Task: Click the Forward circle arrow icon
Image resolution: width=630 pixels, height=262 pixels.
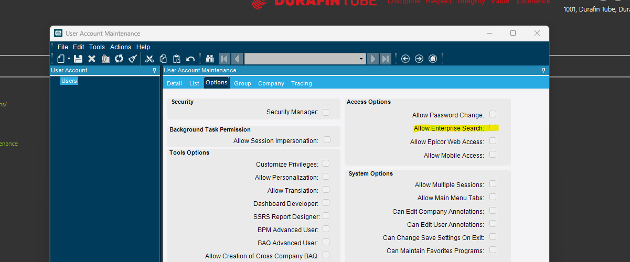Action: click(x=419, y=59)
